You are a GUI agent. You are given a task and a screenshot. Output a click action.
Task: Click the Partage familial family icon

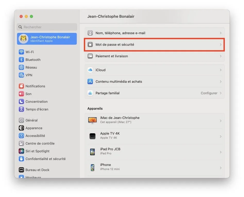[90, 93]
